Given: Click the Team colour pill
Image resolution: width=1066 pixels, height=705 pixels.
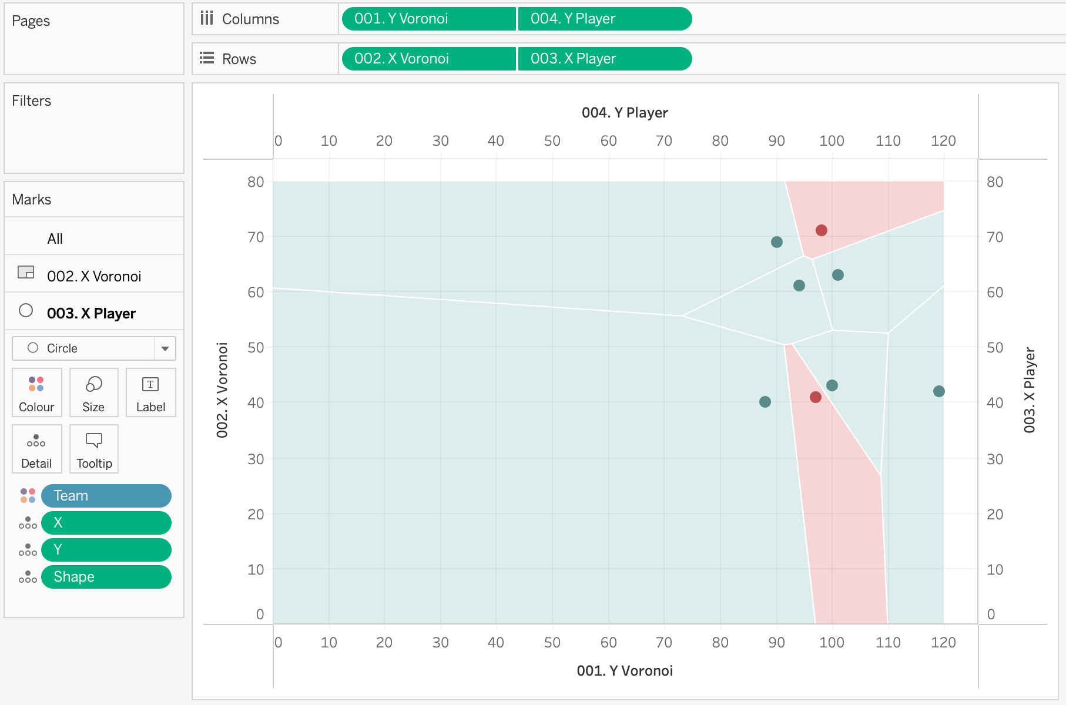Looking at the screenshot, I should 106,495.
